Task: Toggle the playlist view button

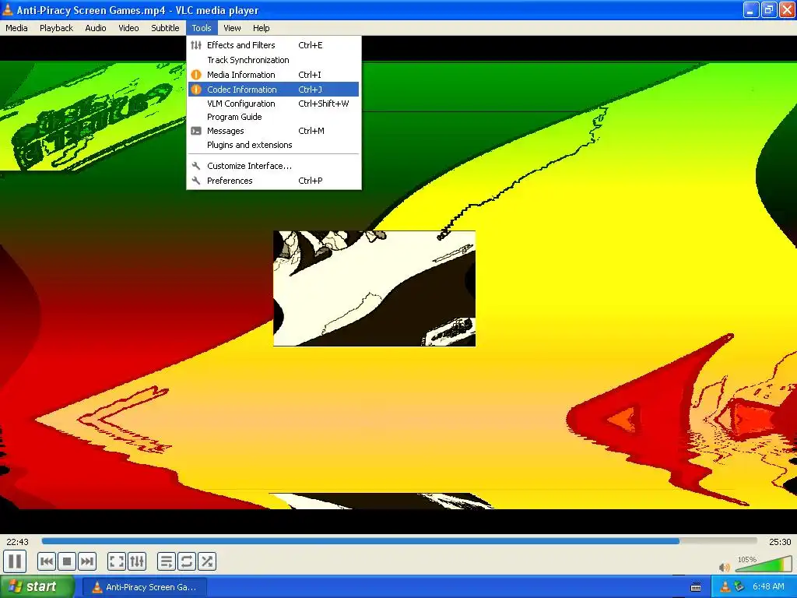Action: click(167, 562)
